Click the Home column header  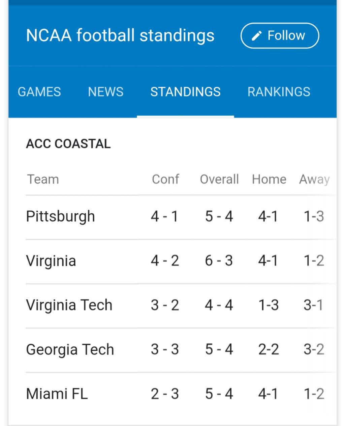tap(269, 179)
